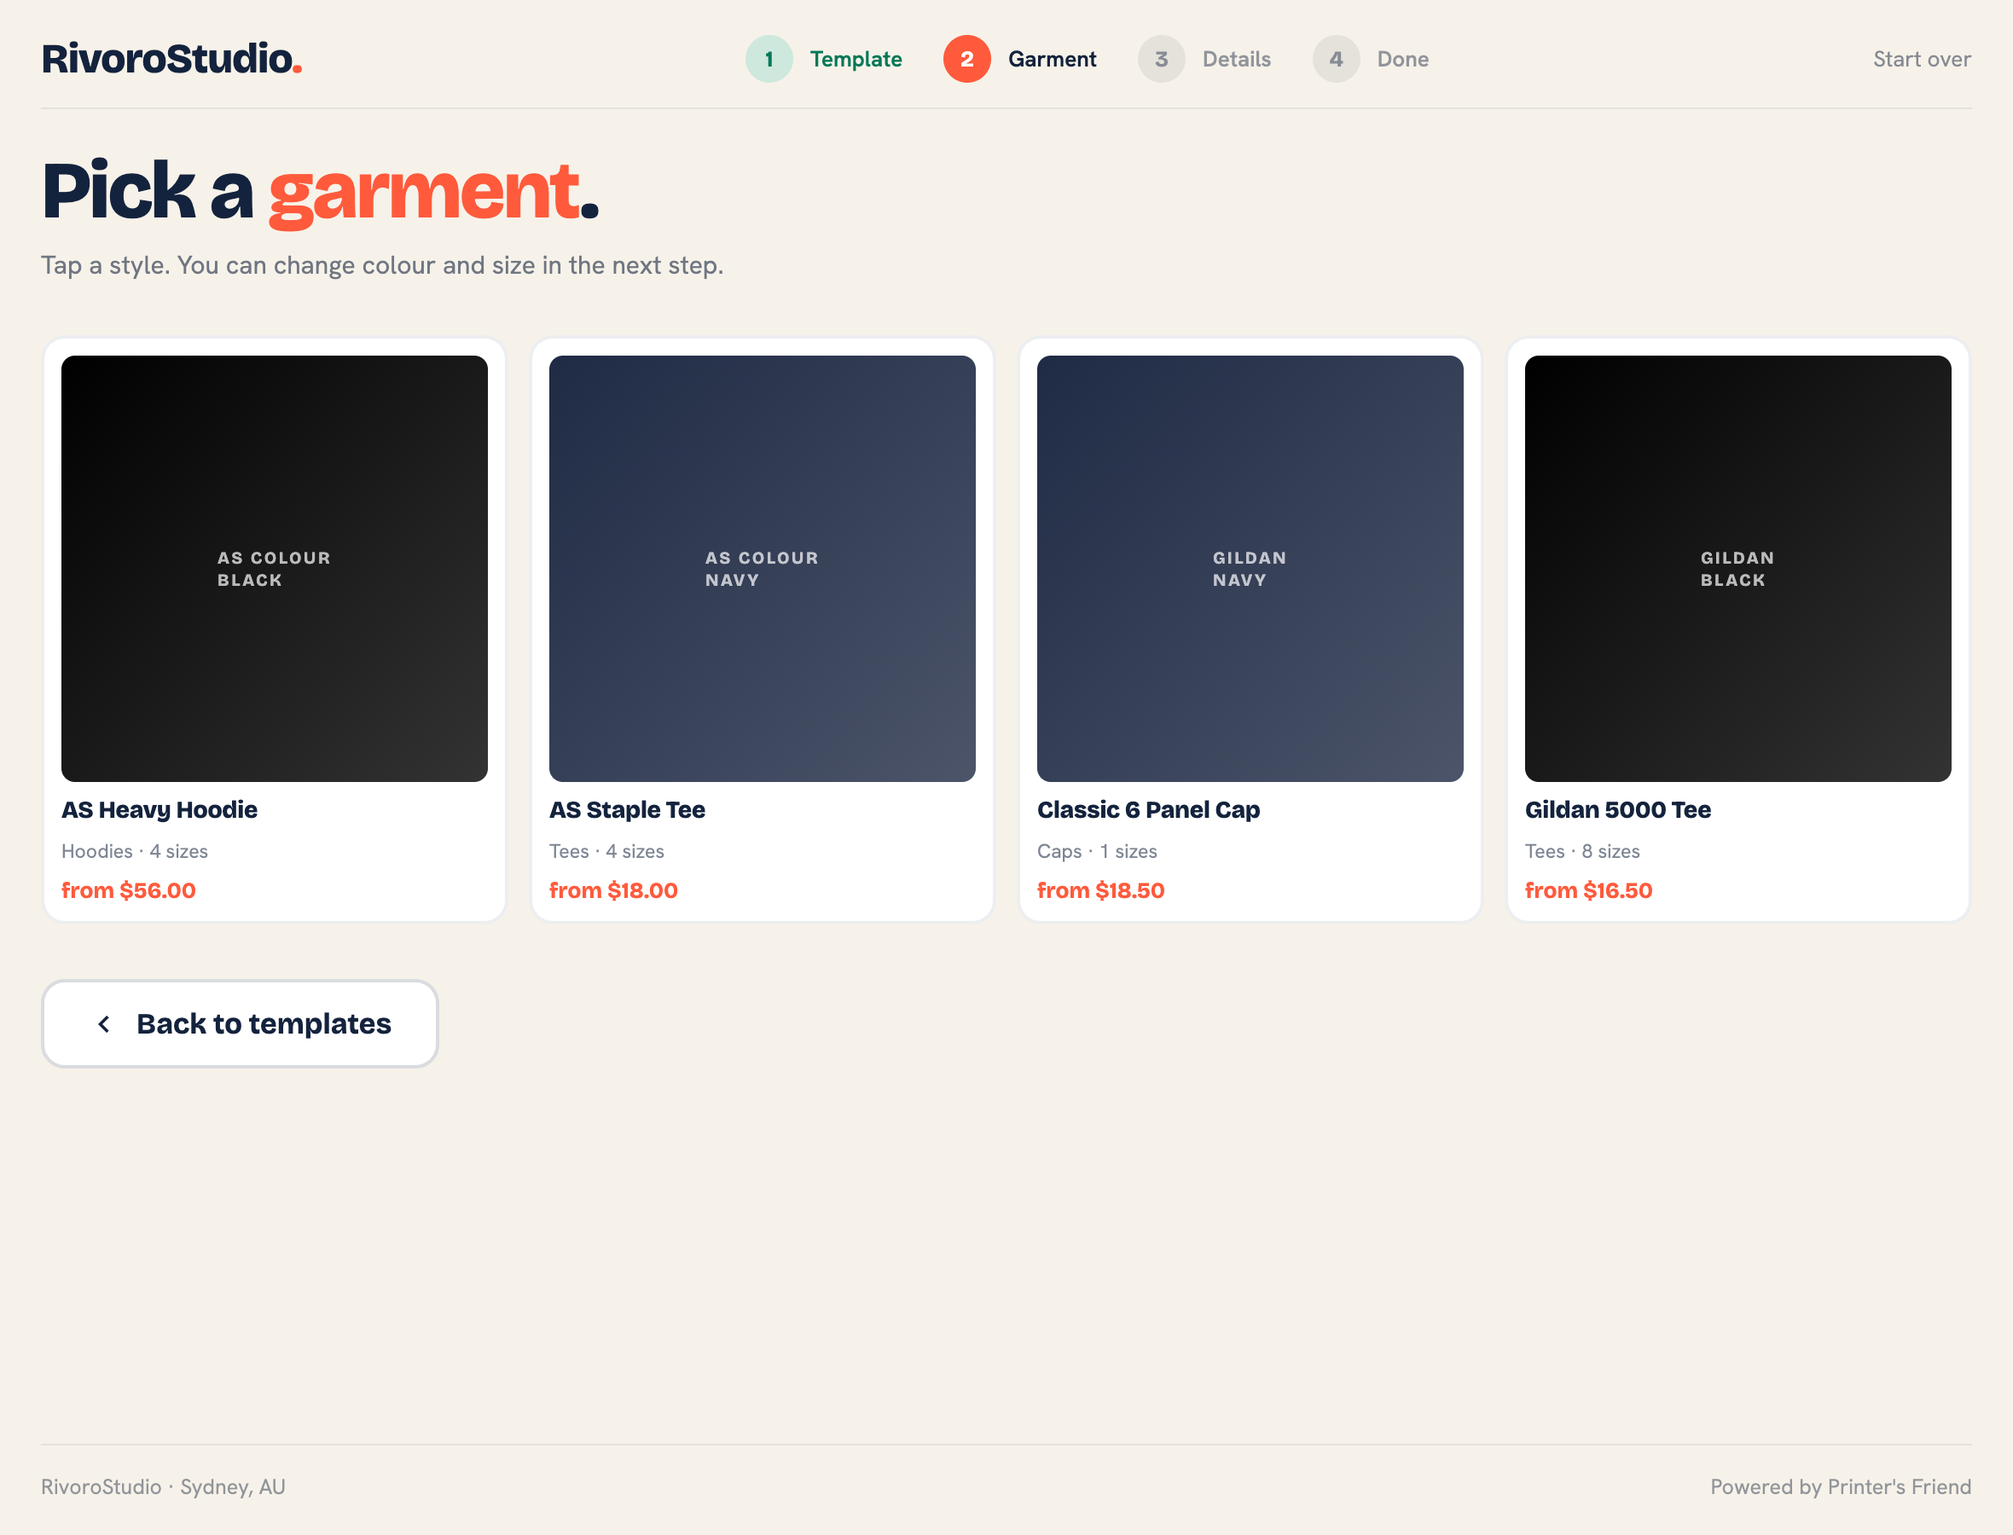Click the AS Staple Tee title
This screenshot has height=1535, width=2013.
click(x=627, y=809)
